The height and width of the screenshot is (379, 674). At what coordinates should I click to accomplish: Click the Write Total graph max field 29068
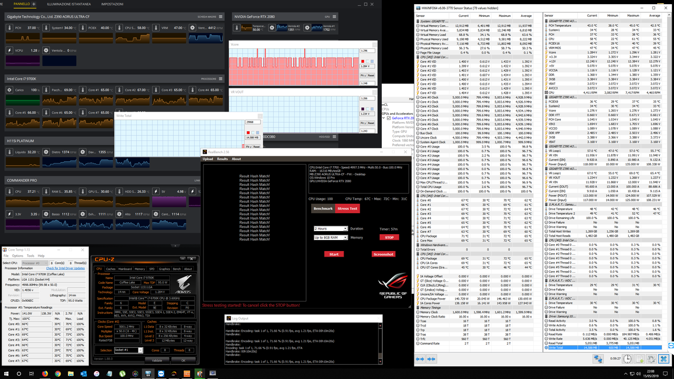(x=253, y=122)
